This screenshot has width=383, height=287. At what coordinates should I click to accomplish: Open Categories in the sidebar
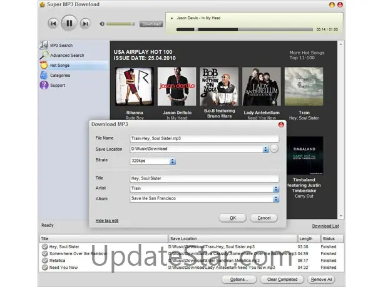point(59,75)
